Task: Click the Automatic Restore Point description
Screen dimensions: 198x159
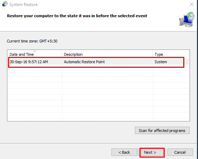Action: (x=84, y=62)
